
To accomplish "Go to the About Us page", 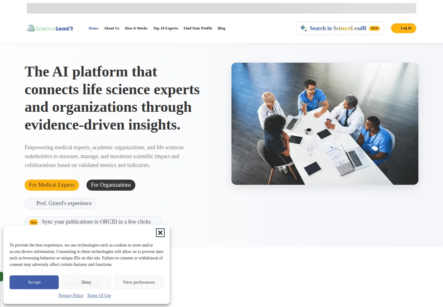I will [x=112, y=28].
